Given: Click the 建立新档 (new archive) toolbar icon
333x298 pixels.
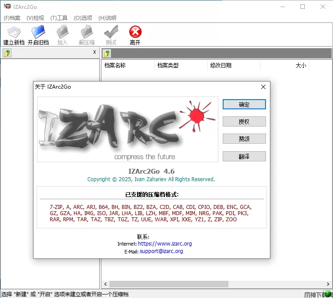Looking at the screenshot, I should coord(14,35).
